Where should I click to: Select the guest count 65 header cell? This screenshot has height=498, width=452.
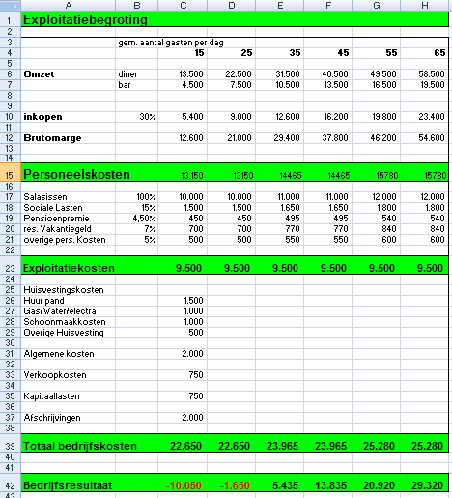click(425, 53)
